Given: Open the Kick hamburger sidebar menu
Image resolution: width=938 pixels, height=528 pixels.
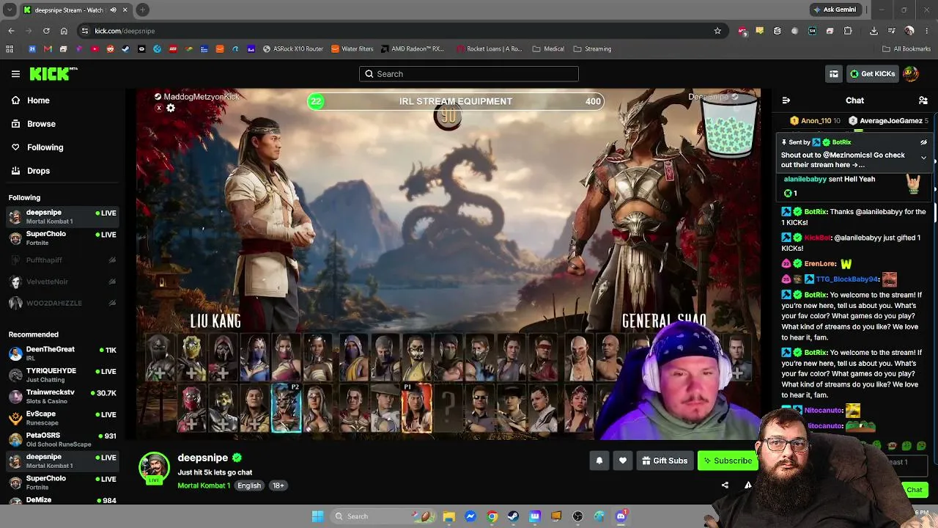Looking at the screenshot, I should coord(15,74).
